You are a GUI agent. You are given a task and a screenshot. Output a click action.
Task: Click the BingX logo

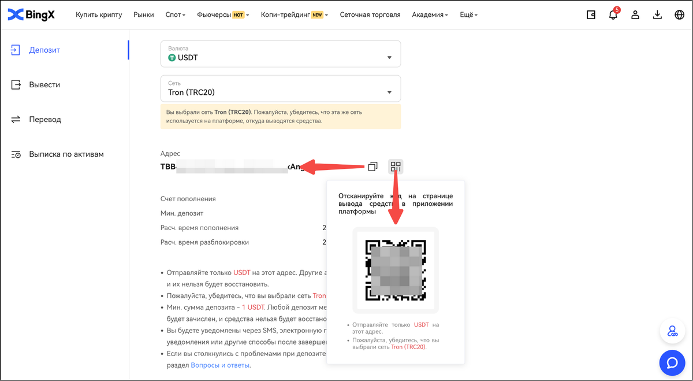pyautogui.click(x=32, y=14)
